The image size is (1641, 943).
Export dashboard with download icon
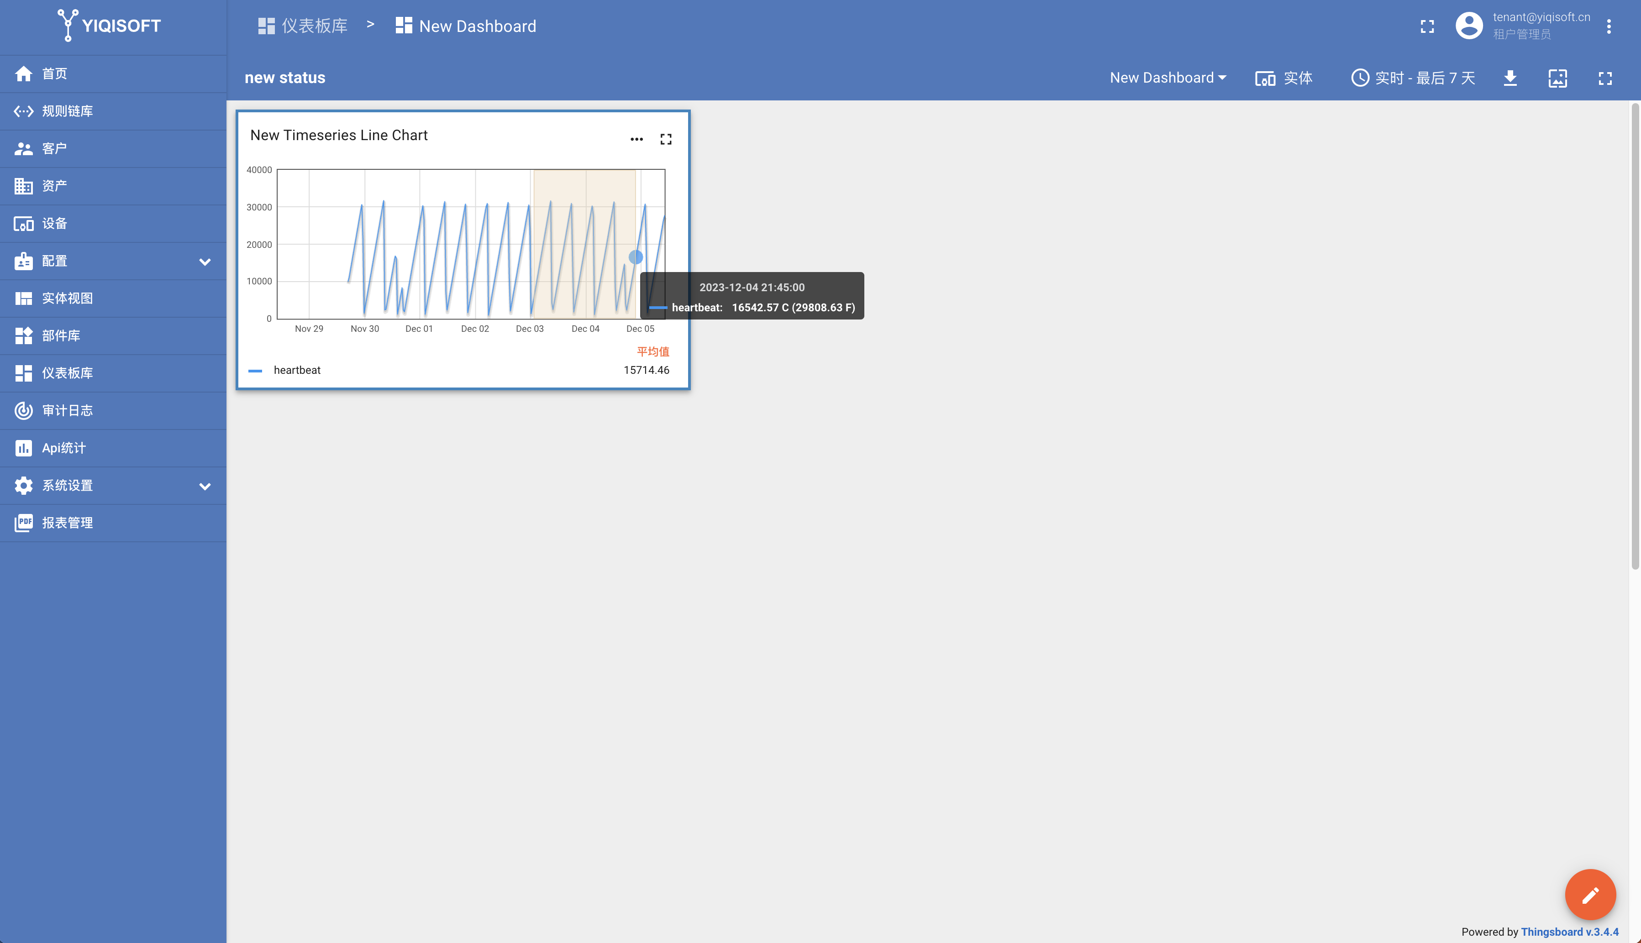point(1510,79)
